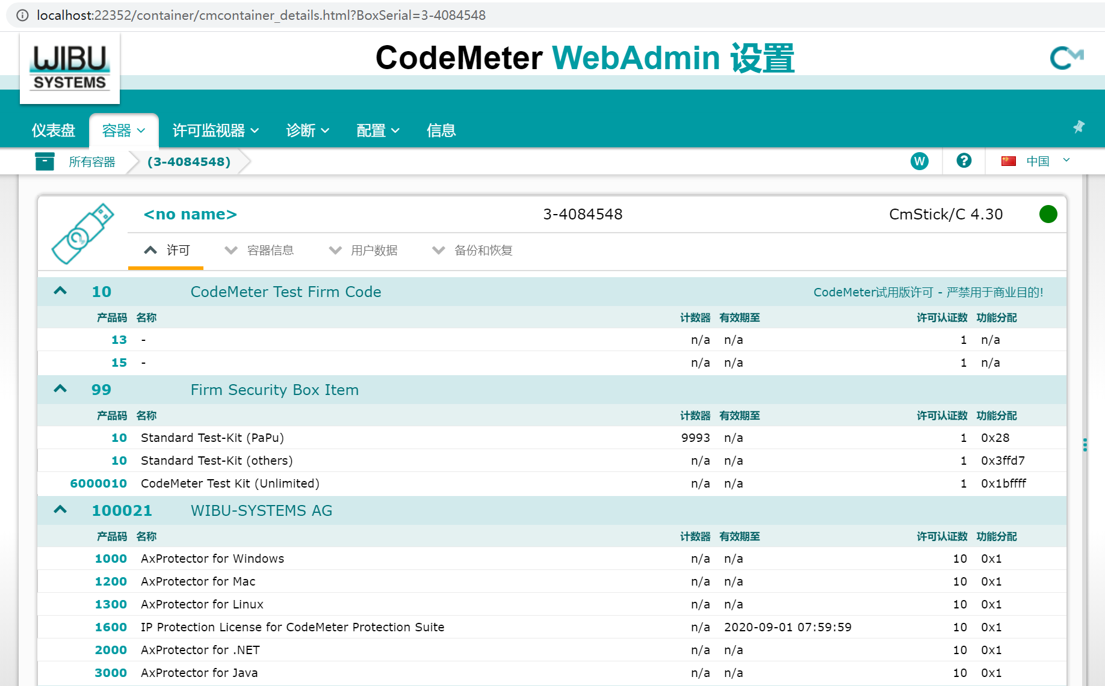Open the 容器 container dropdown menu
The height and width of the screenshot is (686, 1105).
pos(123,130)
